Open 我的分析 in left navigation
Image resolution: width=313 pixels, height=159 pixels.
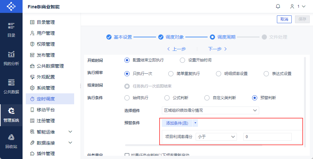11,58
